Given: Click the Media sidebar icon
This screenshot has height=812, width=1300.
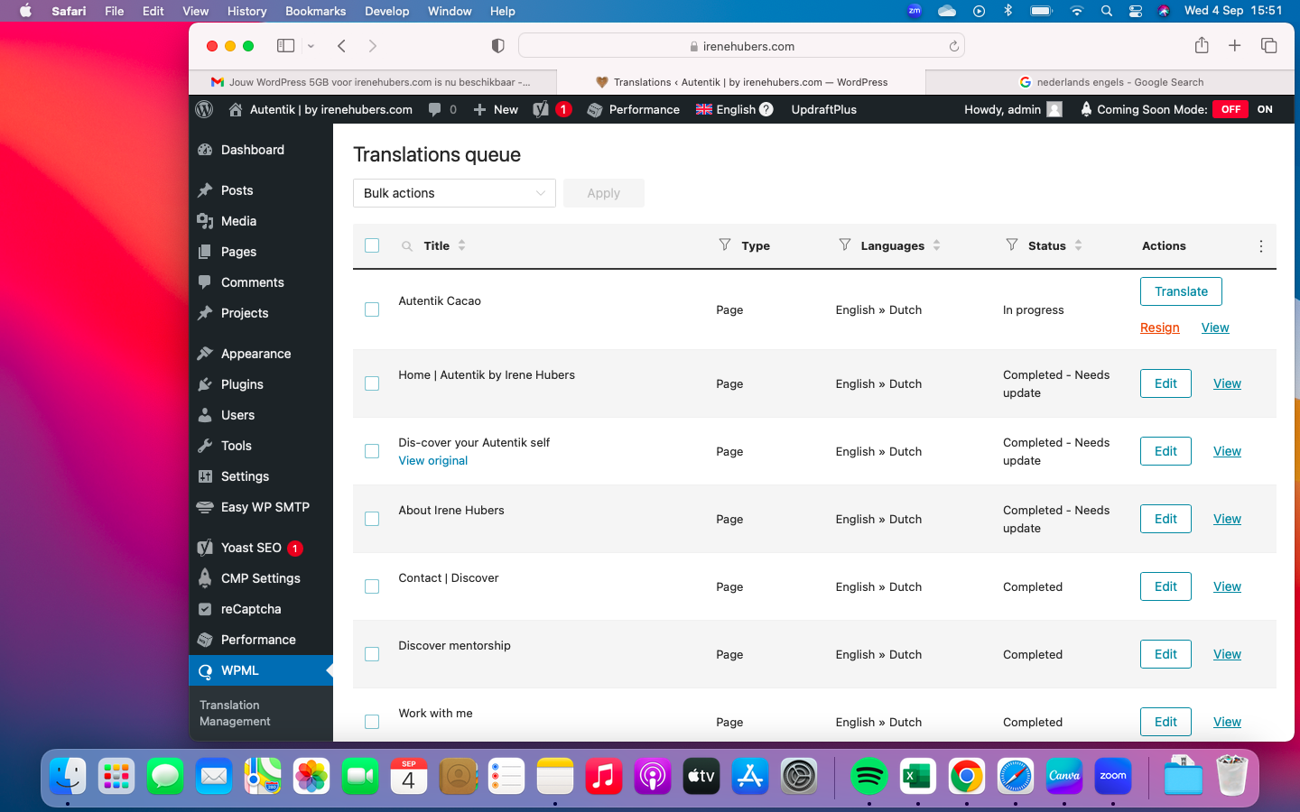Looking at the screenshot, I should (x=205, y=221).
